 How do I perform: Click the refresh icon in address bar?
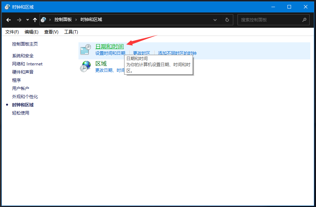click(x=227, y=20)
